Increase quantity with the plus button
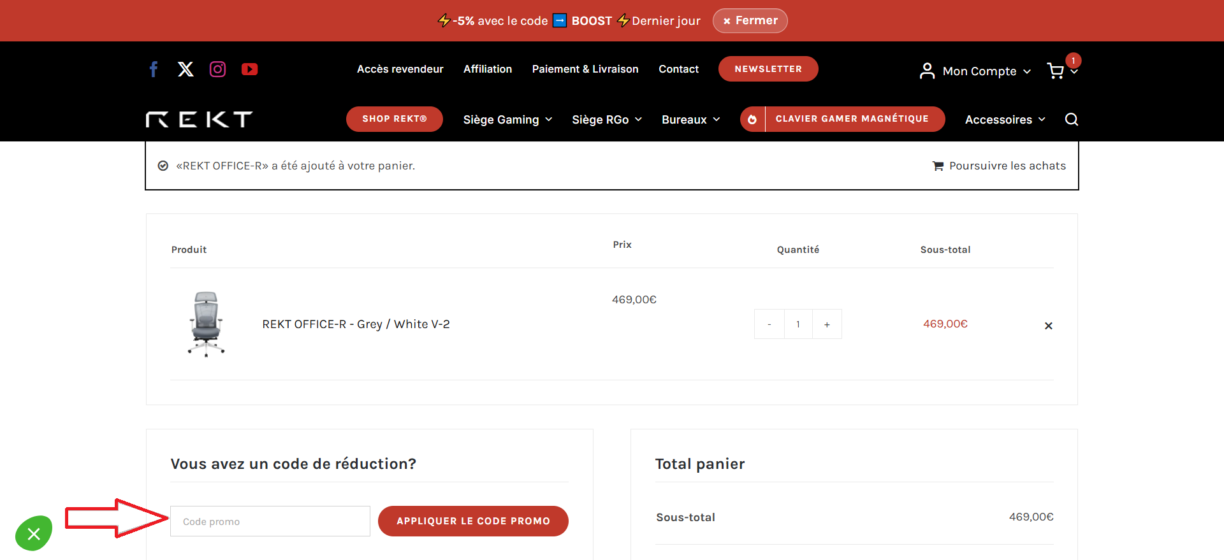Image resolution: width=1224 pixels, height=560 pixels. pos(827,324)
